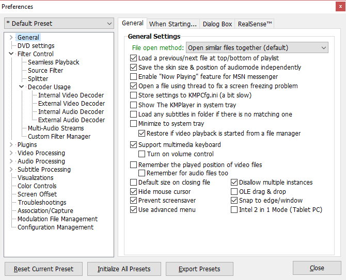Disable Snap to edge/window checkbox
This screenshot has width=346, height=280.
(234, 201)
